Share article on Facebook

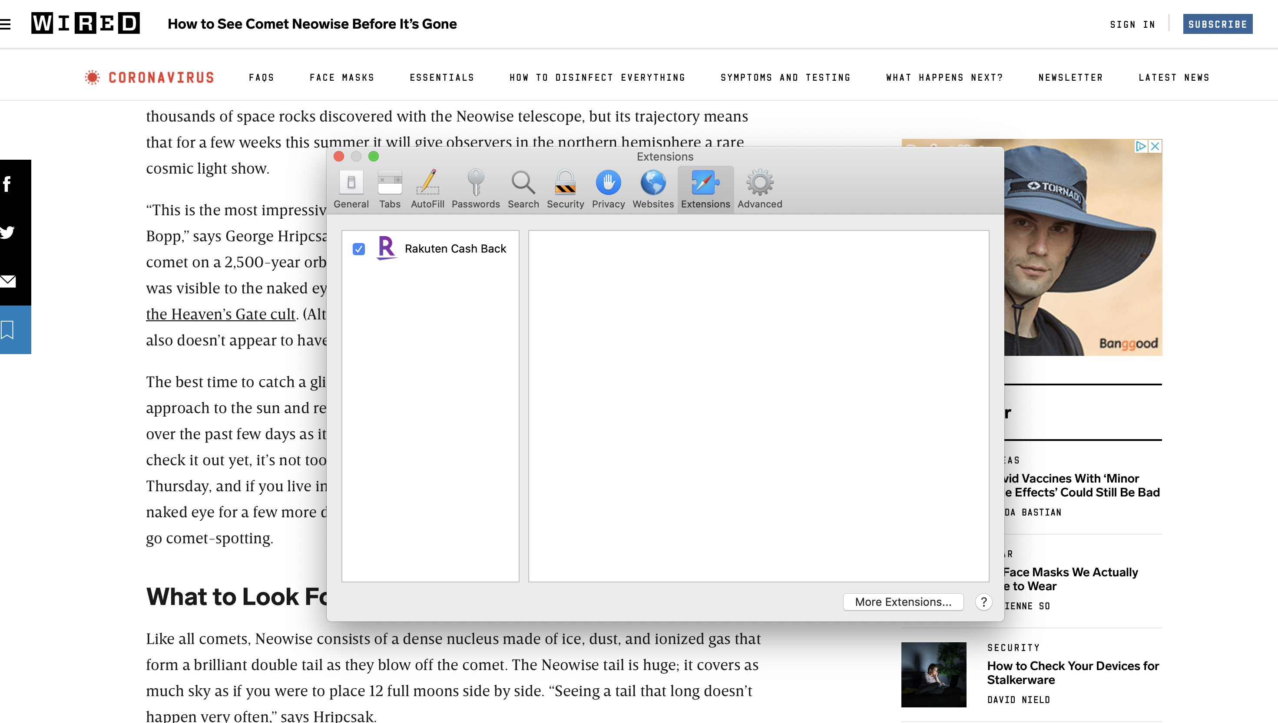click(x=7, y=184)
